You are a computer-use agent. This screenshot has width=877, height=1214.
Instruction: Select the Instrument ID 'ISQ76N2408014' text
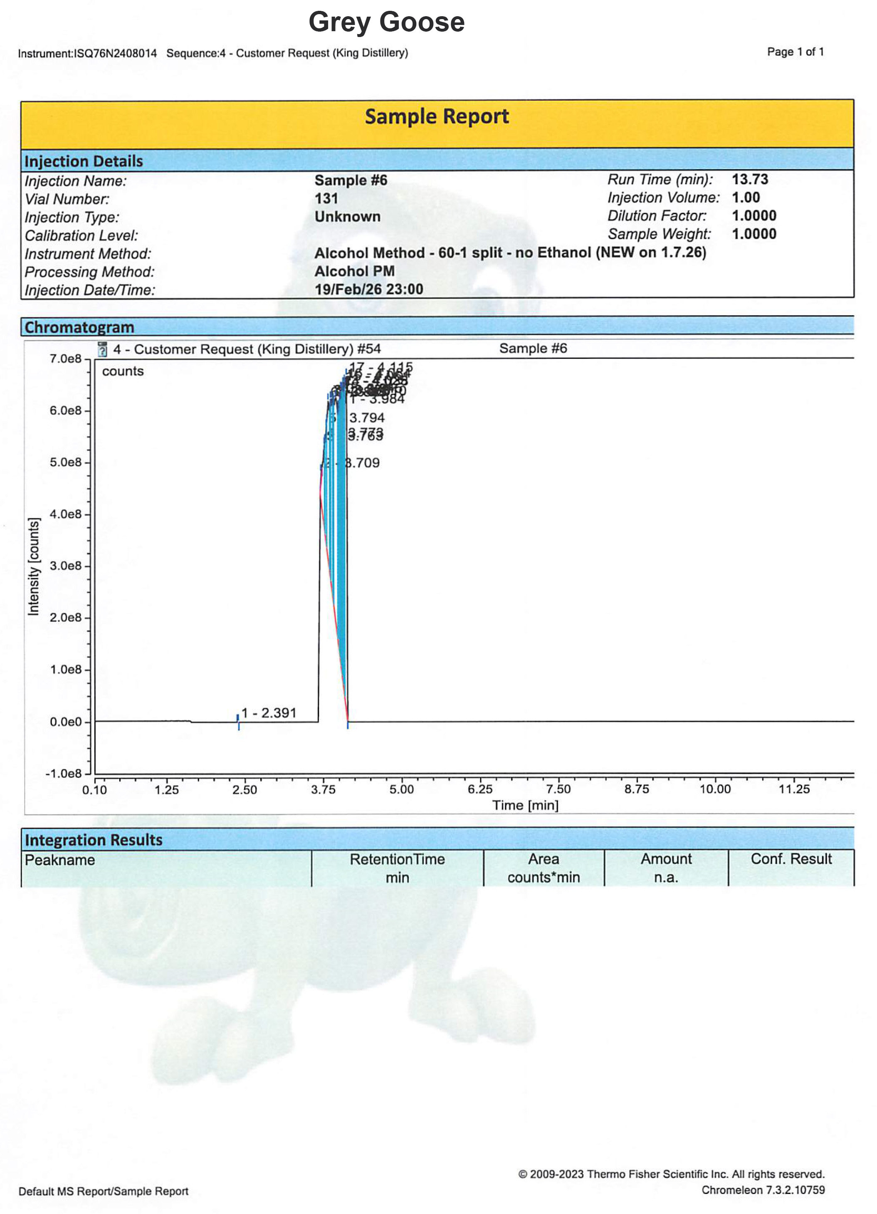tap(115, 54)
